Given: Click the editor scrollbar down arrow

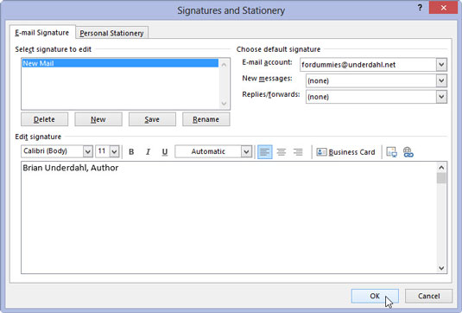Looking at the screenshot, I should click(x=441, y=268).
